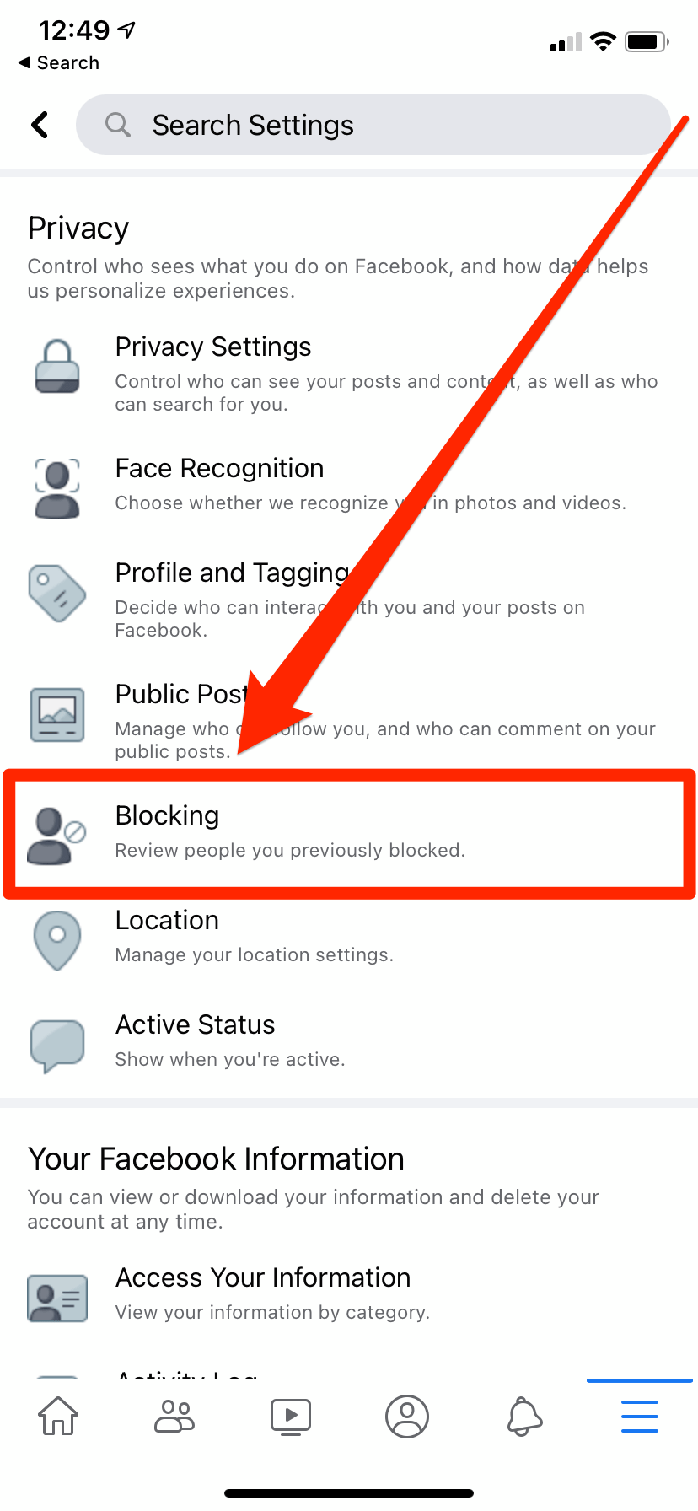The width and height of the screenshot is (698, 1511).
Task: Focus the Search Settings field
Action: (373, 125)
